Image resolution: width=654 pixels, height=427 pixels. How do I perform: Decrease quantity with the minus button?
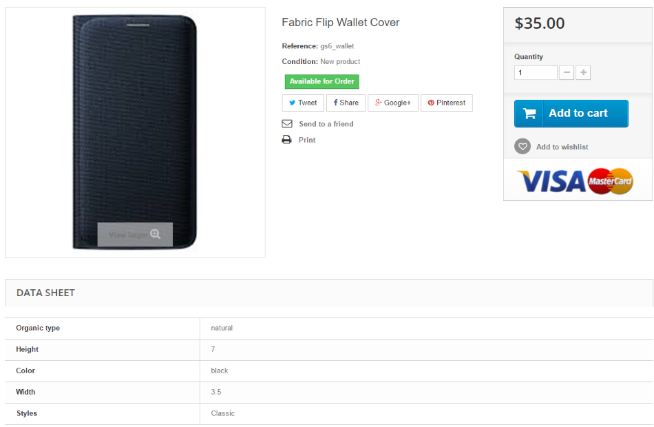[x=567, y=72]
